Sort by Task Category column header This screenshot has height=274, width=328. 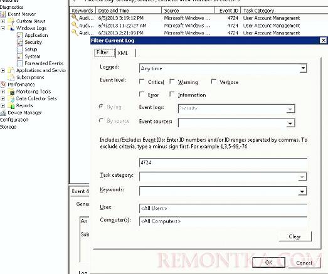click(285, 11)
